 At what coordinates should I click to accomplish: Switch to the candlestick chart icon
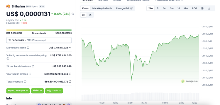(90, 15)
